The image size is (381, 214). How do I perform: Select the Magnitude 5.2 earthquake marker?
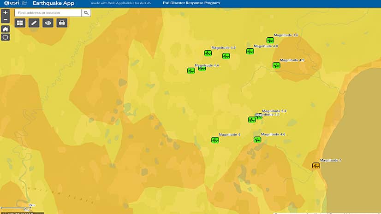point(259,116)
